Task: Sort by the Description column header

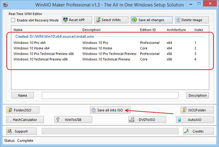Action: (x=109, y=30)
